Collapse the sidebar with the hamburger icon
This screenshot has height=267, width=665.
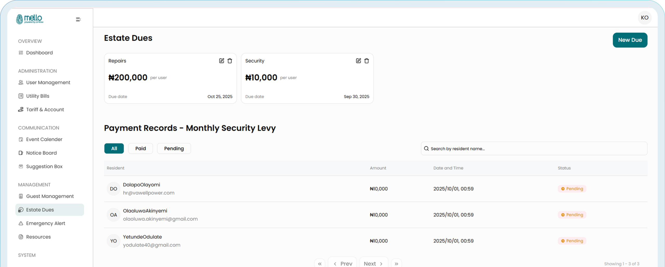(78, 19)
